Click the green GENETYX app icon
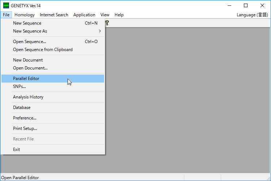Screen dimensions: 271x181 pos(6,5)
